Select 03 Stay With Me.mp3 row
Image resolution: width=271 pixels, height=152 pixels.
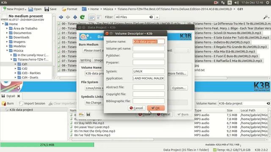coord(89,123)
